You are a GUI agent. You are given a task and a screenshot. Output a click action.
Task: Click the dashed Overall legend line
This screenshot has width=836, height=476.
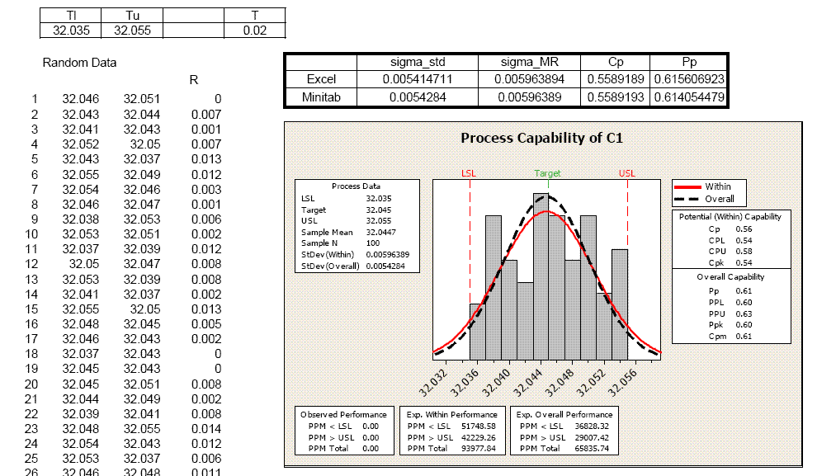pyautogui.click(x=689, y=199)
